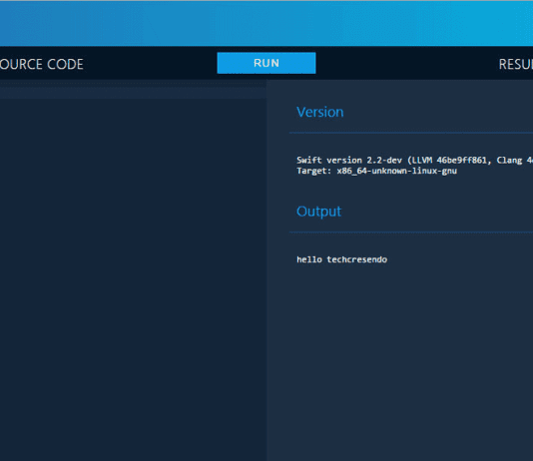Click the Output section heading
The width and height of the screenshot is (533, 461).
[318, 212]
